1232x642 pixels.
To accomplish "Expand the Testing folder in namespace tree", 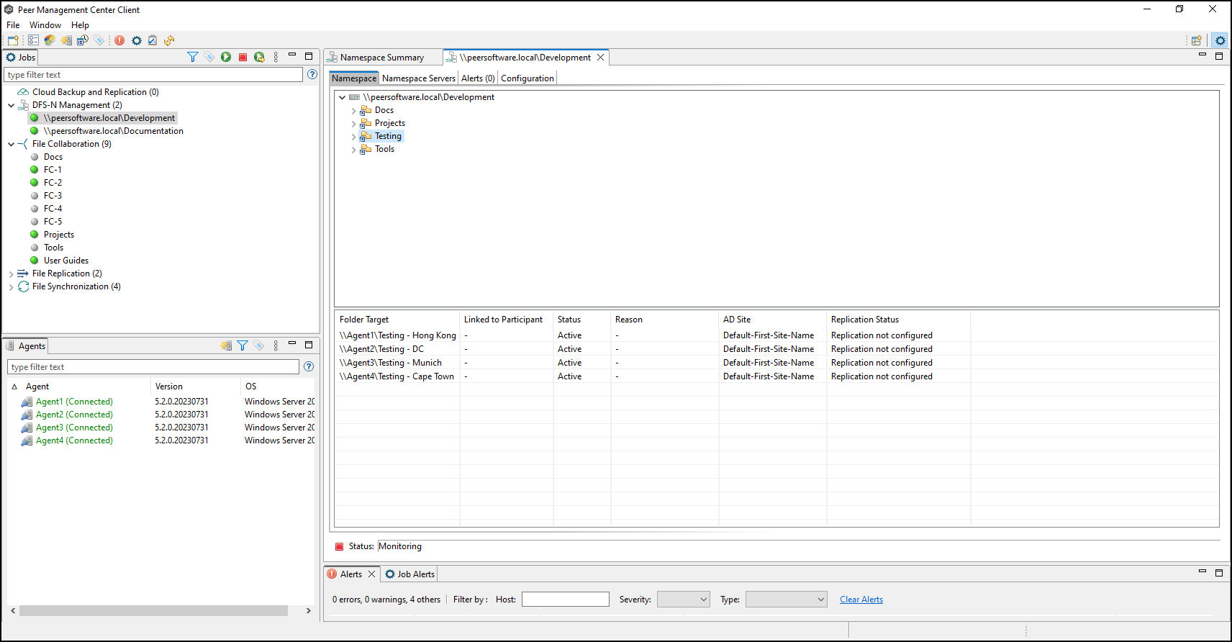I will pyautogui.click(x=353, y=136).
